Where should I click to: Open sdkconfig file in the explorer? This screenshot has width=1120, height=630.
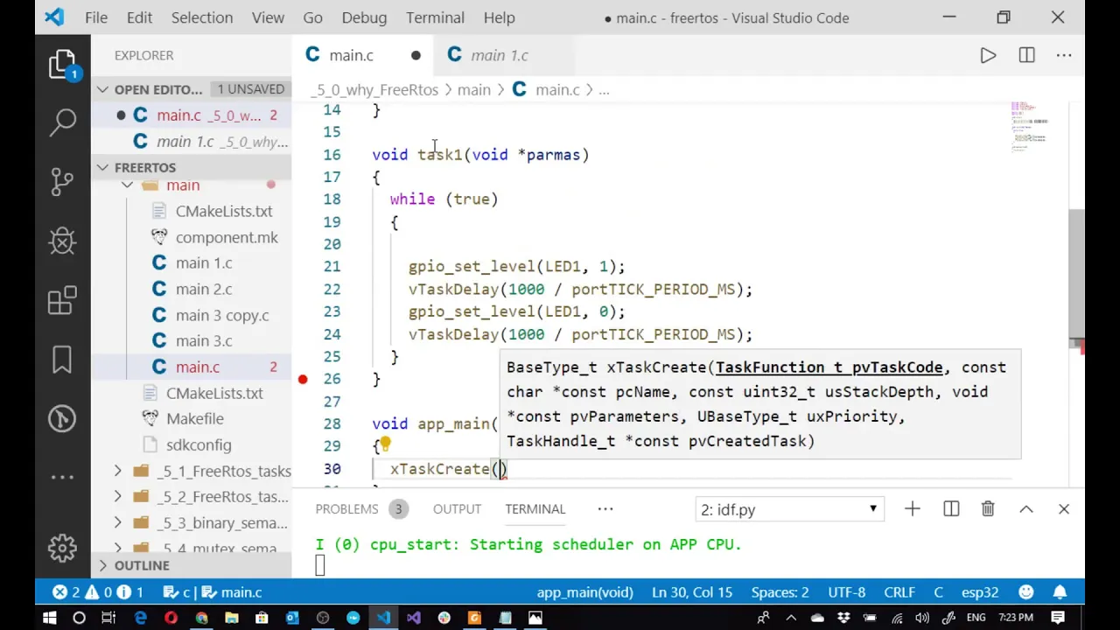191,445
